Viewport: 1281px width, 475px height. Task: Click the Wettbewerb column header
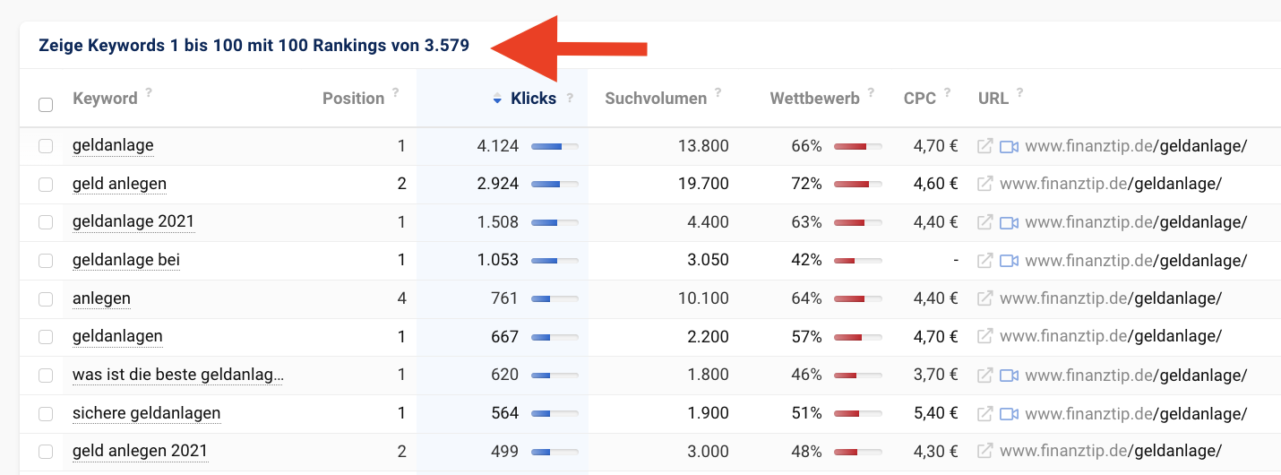point(814,99)
